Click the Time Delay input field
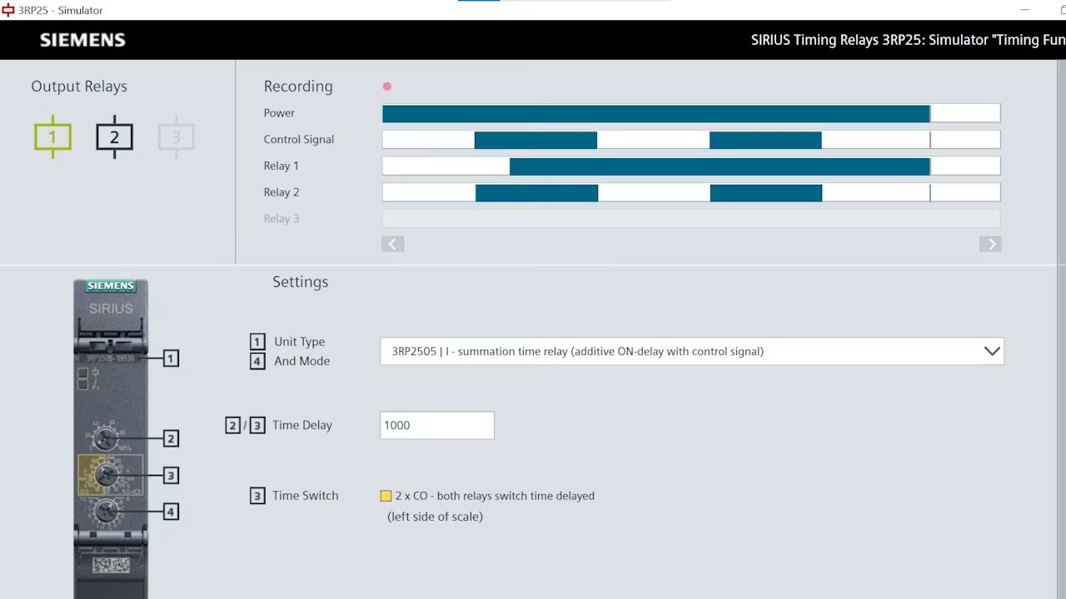 tap(437, 425)
